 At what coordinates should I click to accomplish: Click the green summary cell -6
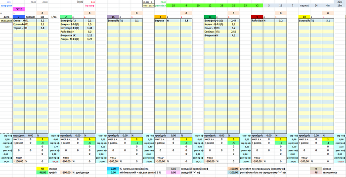[x=89, y=143]
